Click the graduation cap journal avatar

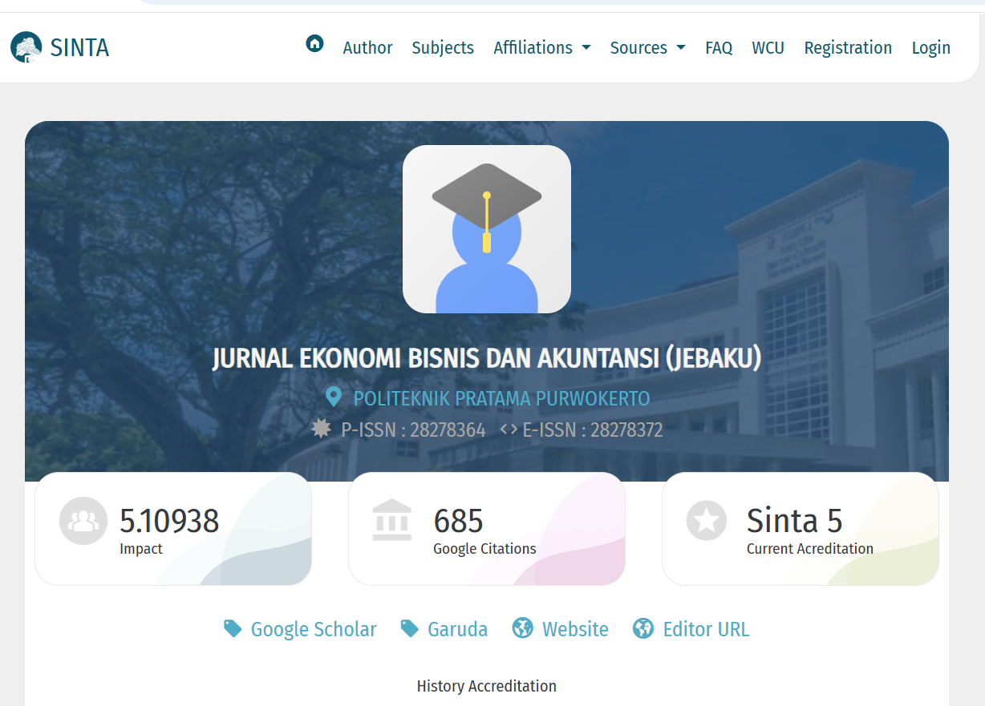pyautogui.click(x=487, y=229)
